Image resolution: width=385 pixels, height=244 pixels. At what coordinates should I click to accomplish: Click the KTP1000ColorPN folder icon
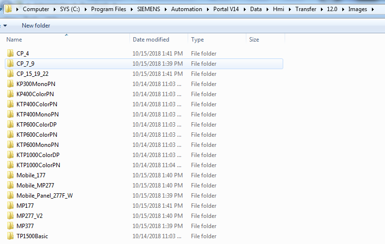[10, 165]
